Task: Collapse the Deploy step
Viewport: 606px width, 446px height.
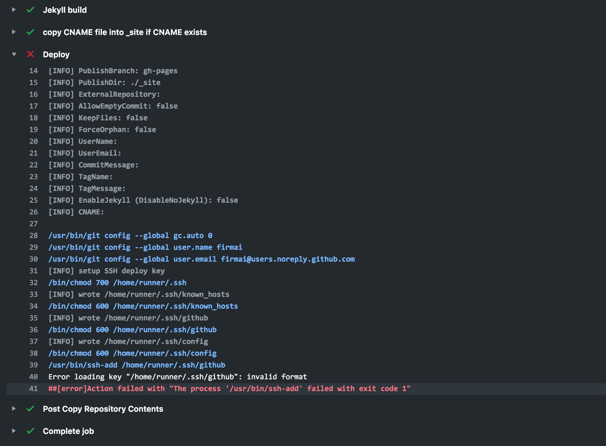Action: pyautogui.click(x=14, y=54)
